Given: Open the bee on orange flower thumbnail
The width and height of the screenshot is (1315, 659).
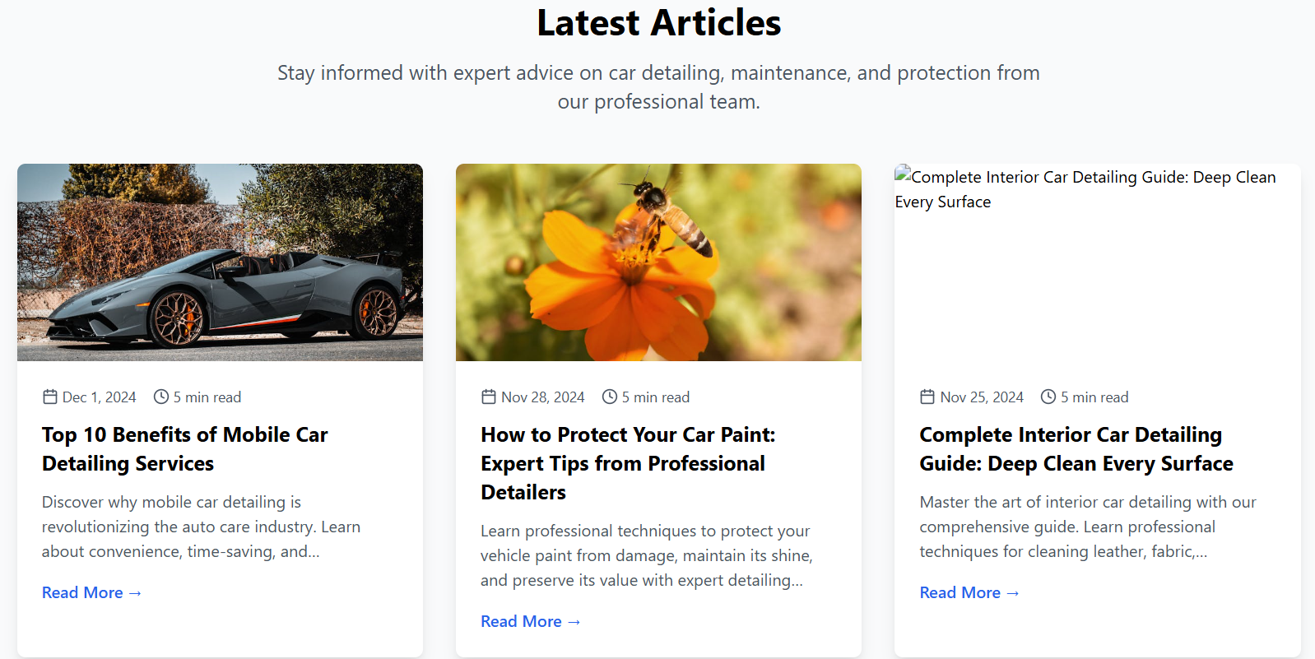Looking at the screenshot, I should tap(658, 262).
